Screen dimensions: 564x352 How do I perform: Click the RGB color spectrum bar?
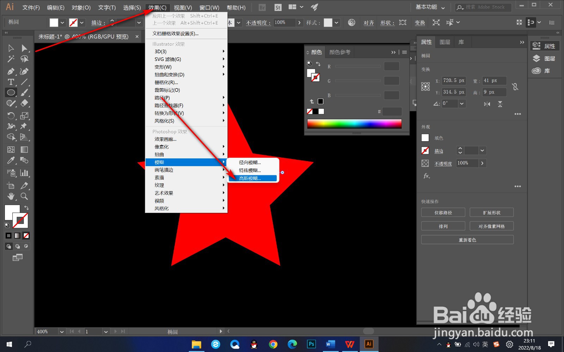[x=354, y=124]
